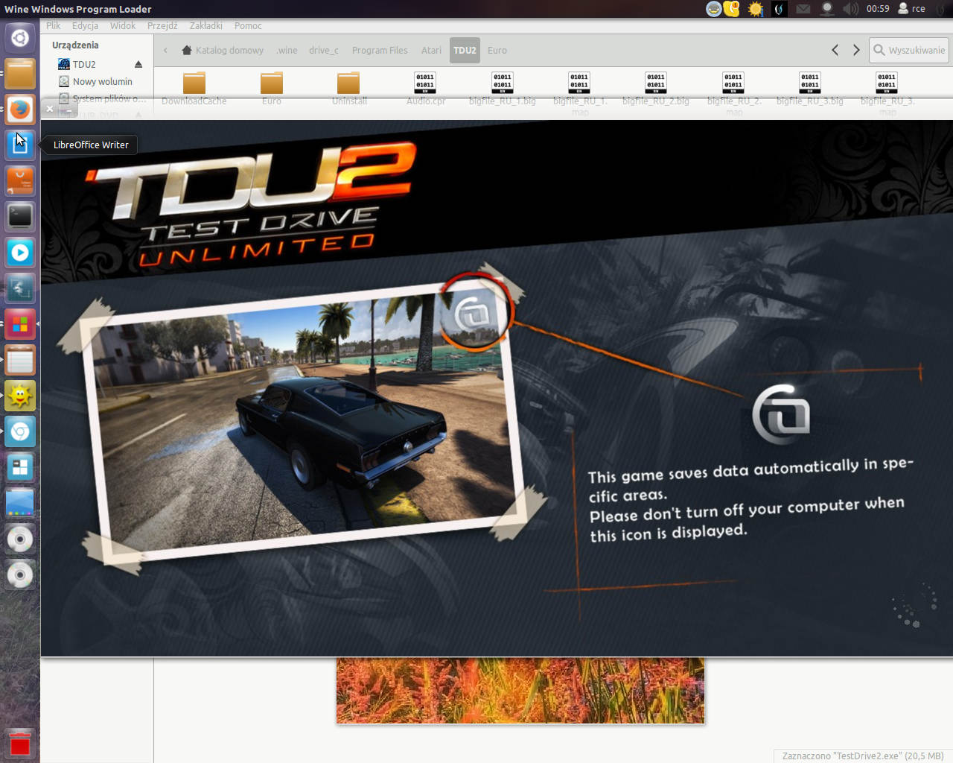The image size is (953, 763).
Task: Go forward with the right arrow button
Action: point(856,50)
